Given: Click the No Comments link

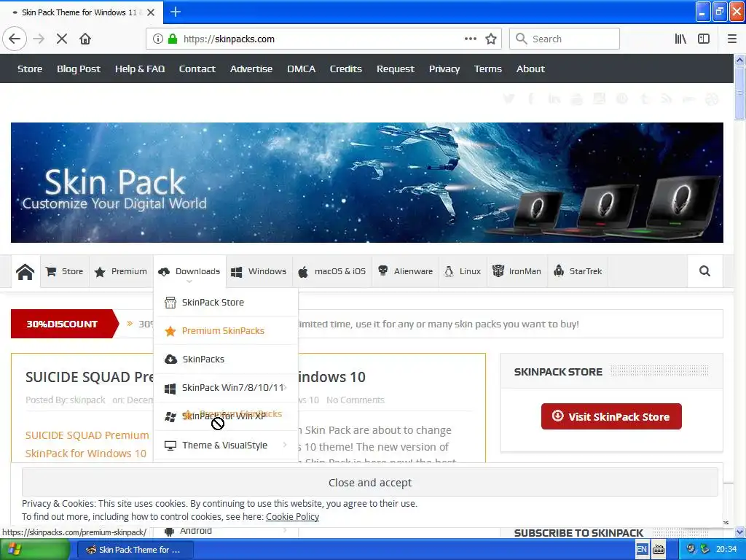Looking at the screenshot, I should [356, 400].
